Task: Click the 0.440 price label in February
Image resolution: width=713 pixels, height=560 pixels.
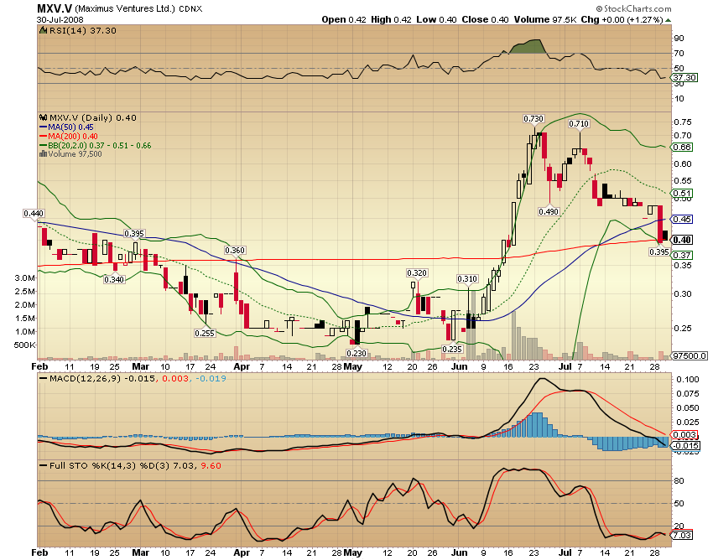Action: tap(34, 213)
